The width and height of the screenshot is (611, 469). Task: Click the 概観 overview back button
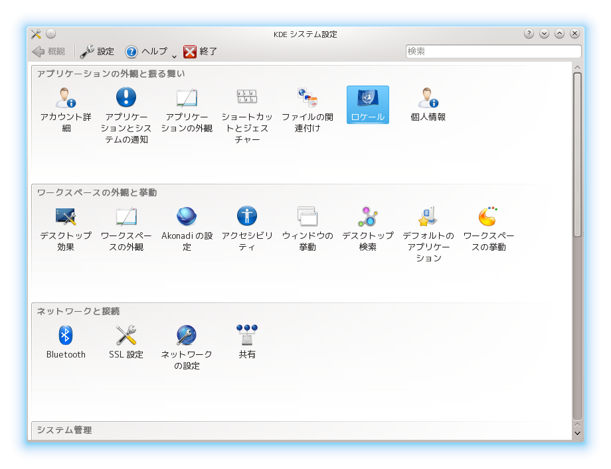(x=48, y=51)
